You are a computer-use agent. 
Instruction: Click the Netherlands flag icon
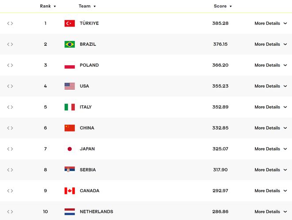(69, 212)
